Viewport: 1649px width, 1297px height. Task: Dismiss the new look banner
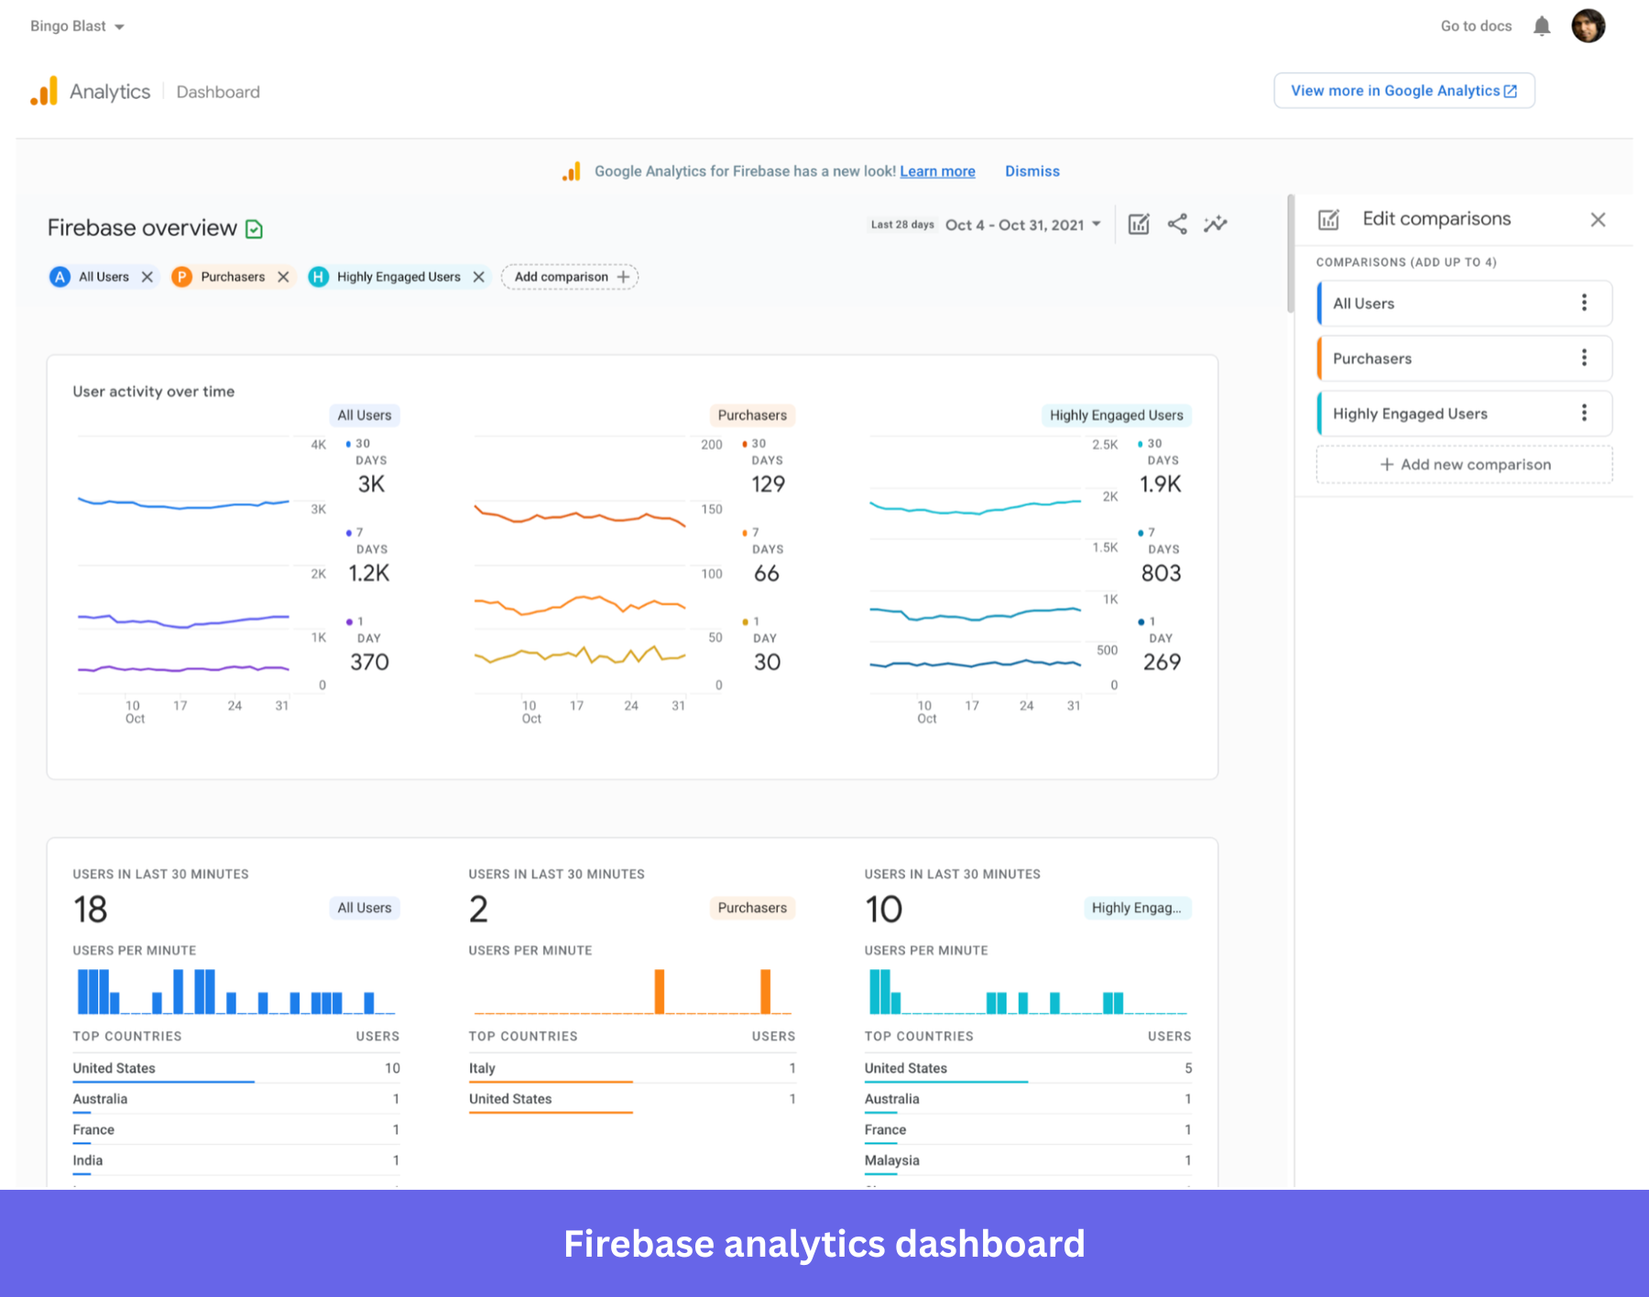(1032, 171)
